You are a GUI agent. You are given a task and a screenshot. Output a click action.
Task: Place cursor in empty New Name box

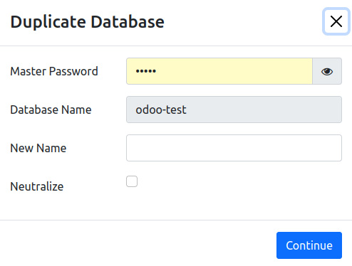pyautogui.click(x=234, y=148)
